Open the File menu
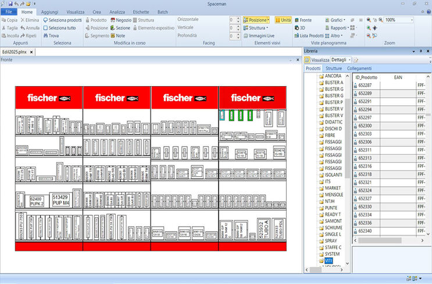432x284 pixels. (9, 12)
